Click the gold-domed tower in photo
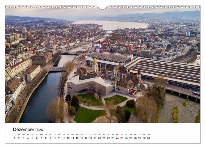Image resolution: width=205 pixels, height=148 pixels. pos(95,64)
